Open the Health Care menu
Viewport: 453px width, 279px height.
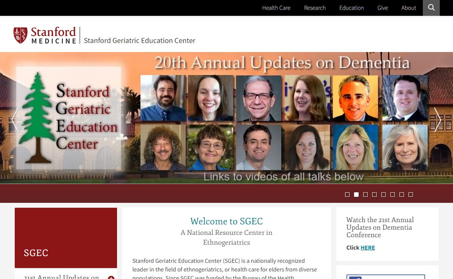point(276,8)
